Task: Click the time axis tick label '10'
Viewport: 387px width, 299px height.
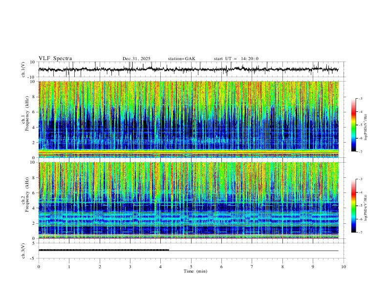Action: click(x=344, y=267)
